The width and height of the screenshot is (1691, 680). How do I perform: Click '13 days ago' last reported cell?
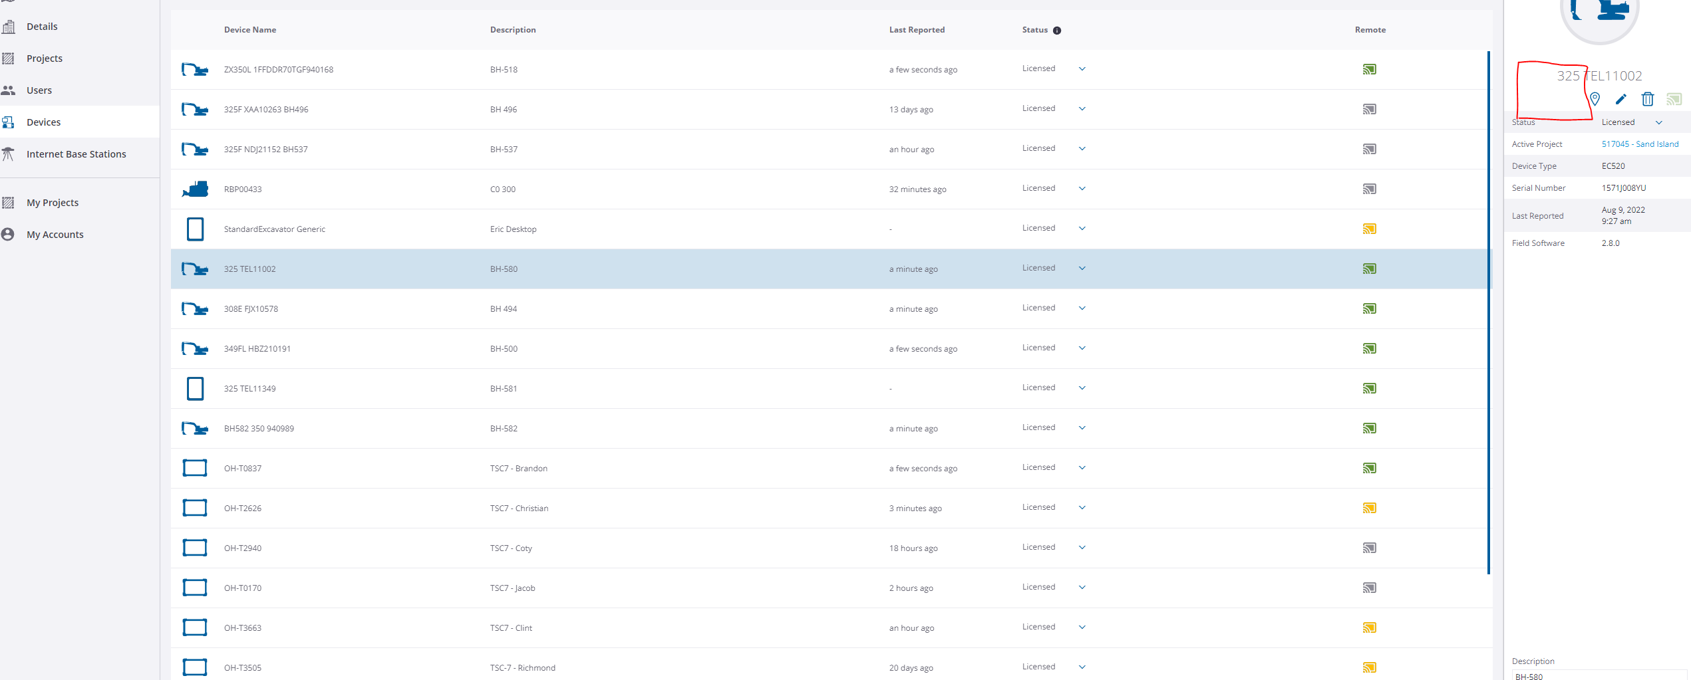pos(911,110)
